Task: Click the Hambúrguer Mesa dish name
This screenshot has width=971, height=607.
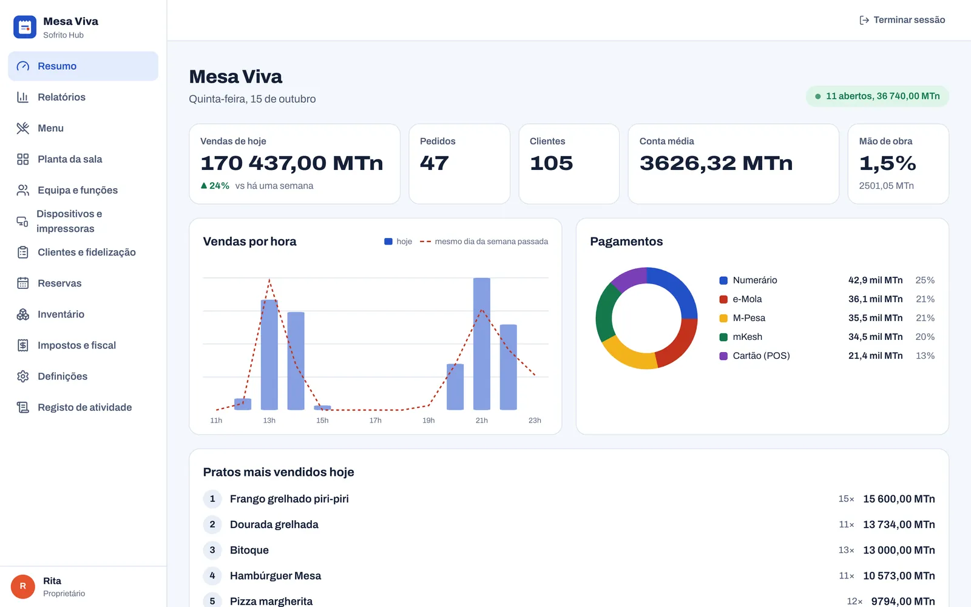Action: point(276,575)
